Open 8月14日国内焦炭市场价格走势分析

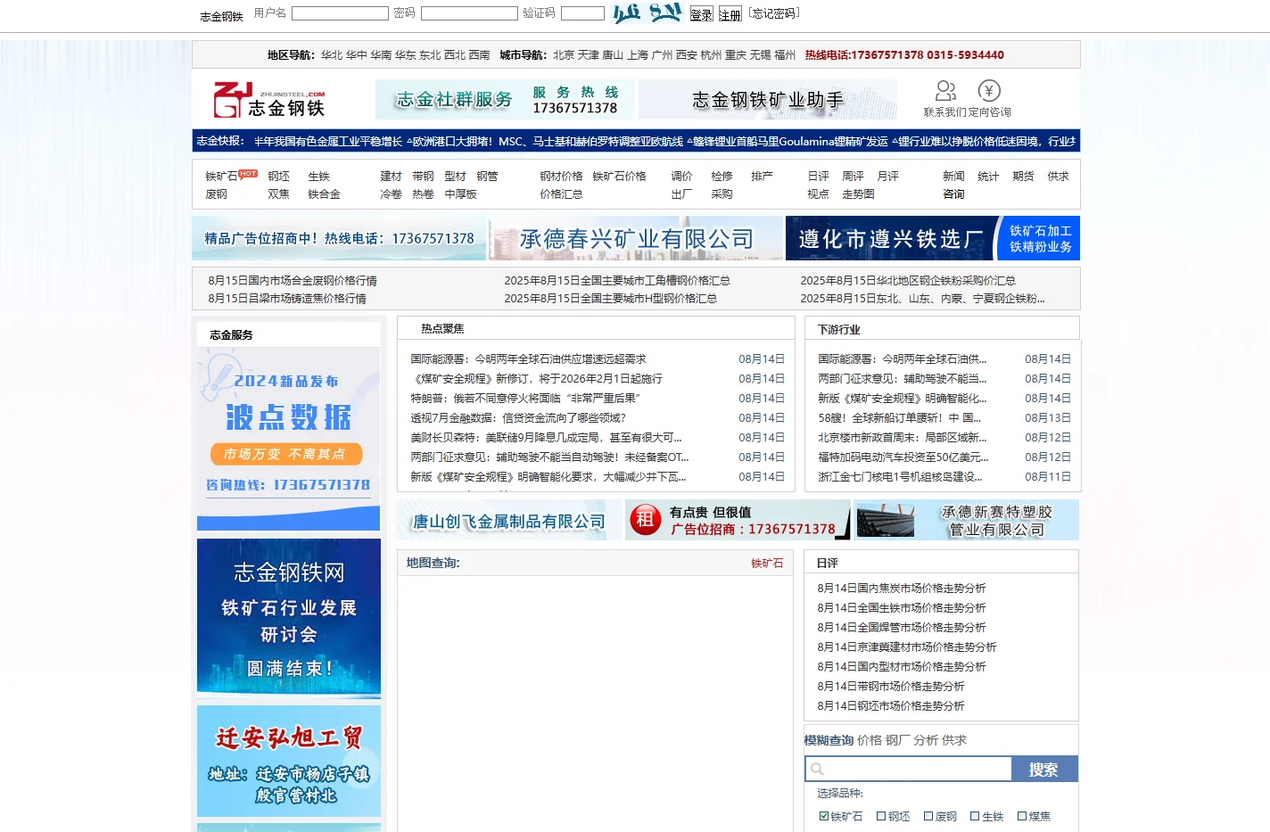click(902, 589)
